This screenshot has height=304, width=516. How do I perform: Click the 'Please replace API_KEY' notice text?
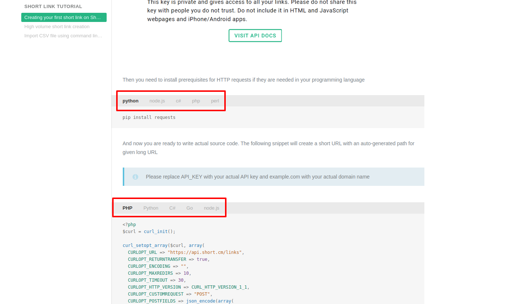tap(258, 177)
